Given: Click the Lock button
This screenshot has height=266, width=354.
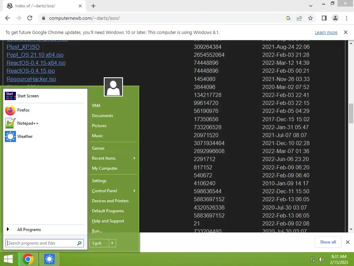Looking at the screenshot, I should click(x=99, y=243).
